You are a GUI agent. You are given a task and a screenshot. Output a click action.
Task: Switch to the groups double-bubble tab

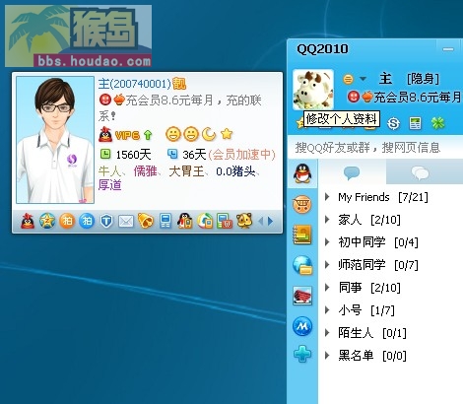coord(420,172)
